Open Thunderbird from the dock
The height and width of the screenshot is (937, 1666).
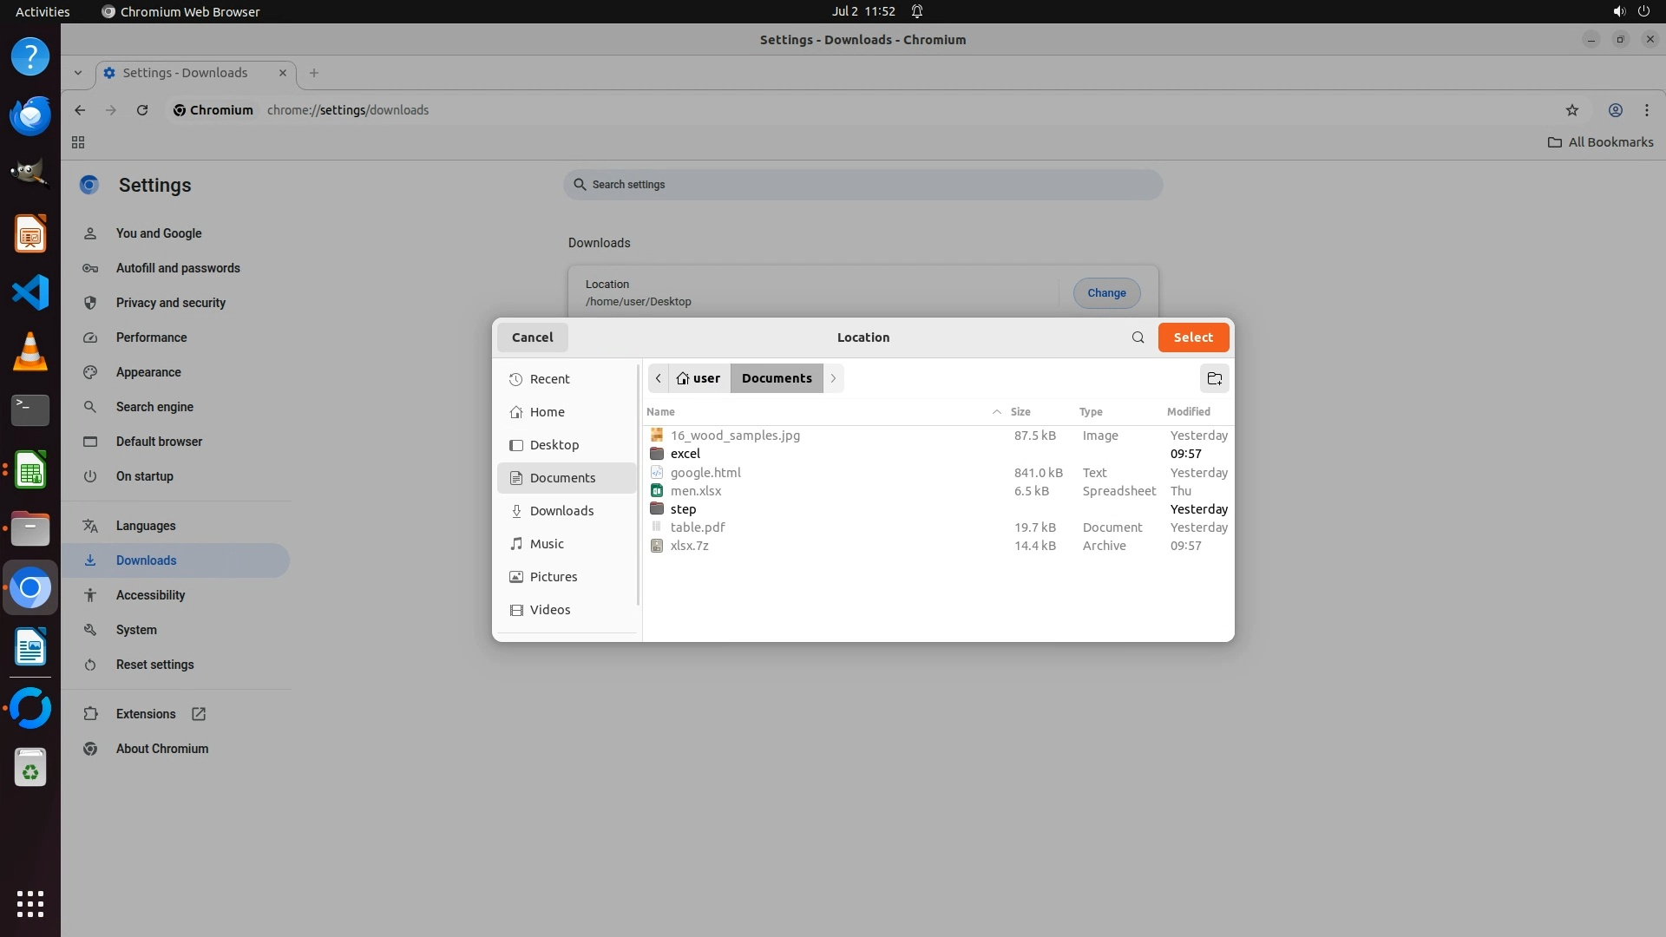(x=30, y=115)
